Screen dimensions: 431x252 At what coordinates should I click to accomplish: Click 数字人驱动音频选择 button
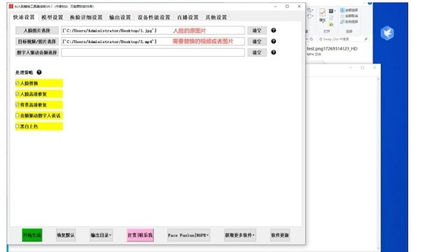(x=37, y=53)
